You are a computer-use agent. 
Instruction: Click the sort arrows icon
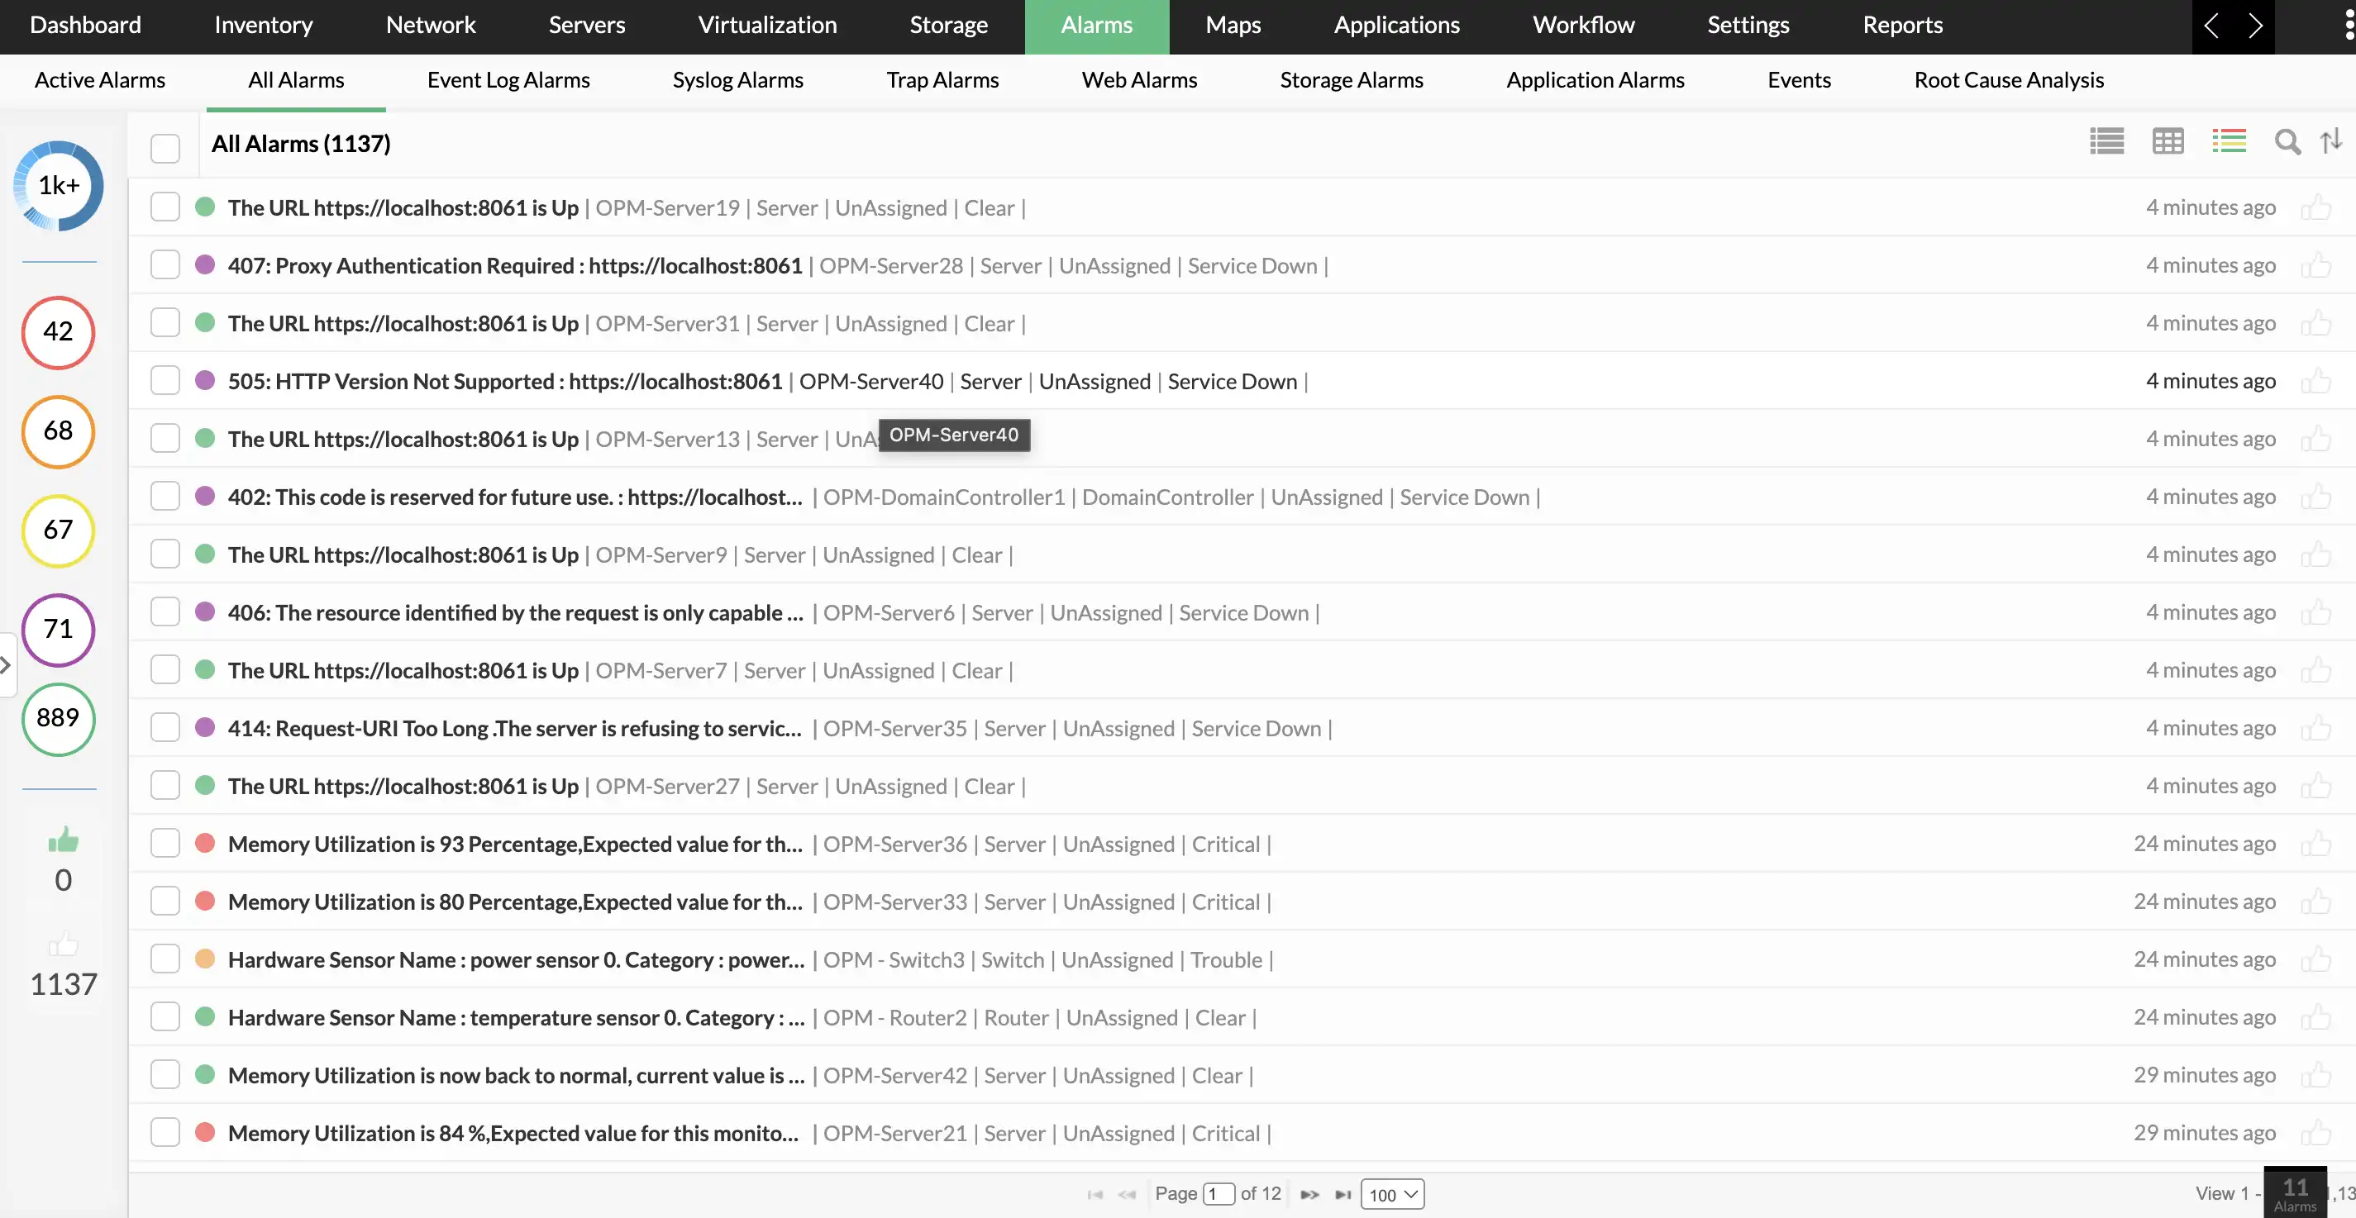[2330, 142]
